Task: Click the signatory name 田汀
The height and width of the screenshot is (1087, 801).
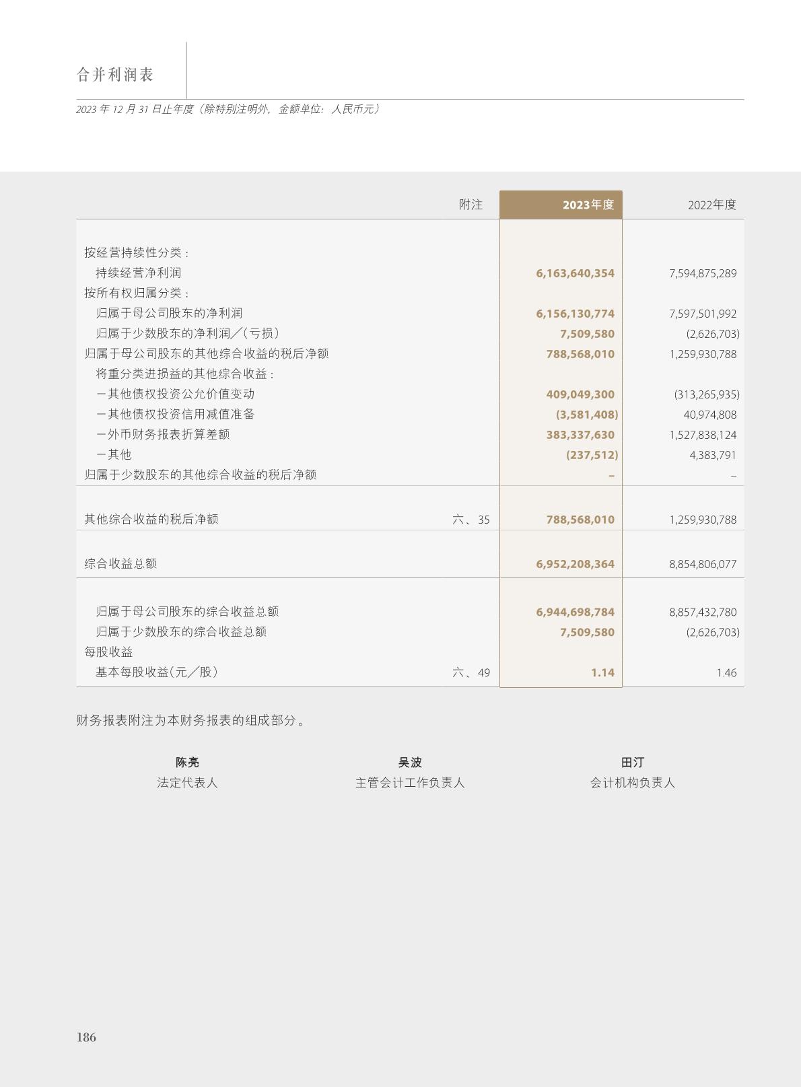Action: tap(632, 763)
